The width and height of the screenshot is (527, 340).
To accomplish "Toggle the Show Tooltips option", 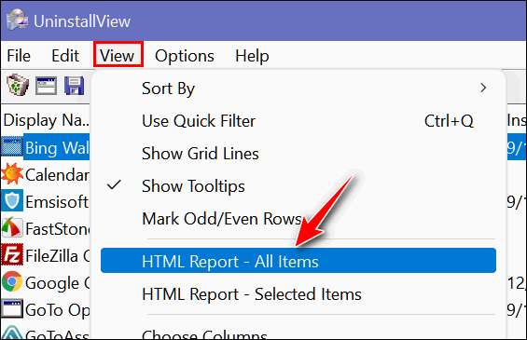I will click(298, 186).
